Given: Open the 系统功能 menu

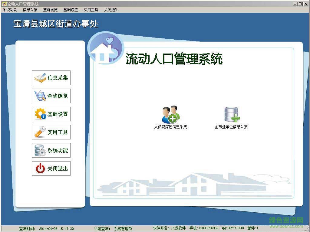Looking at the screenshot, I should pyautogui.click(x=10, y=10).
